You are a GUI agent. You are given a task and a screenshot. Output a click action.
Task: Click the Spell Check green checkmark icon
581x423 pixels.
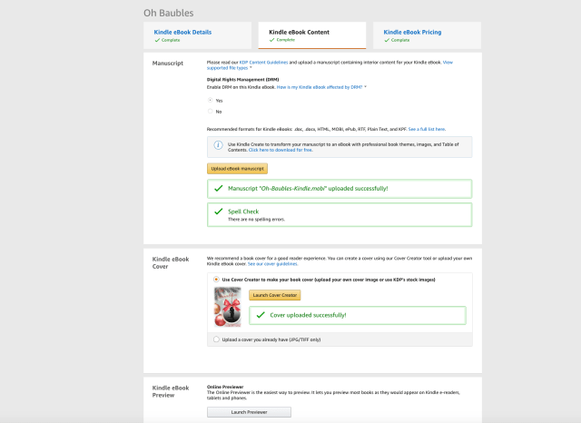(218, 212)
